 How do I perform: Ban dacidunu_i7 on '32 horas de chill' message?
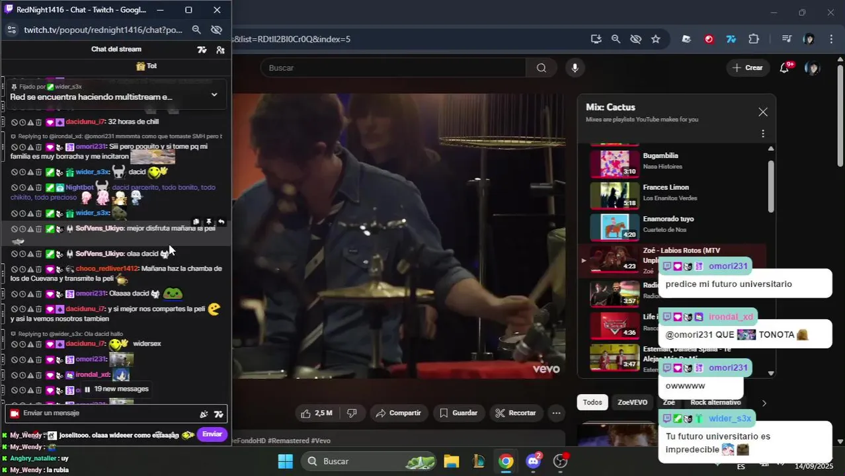[x=15, y=122]
